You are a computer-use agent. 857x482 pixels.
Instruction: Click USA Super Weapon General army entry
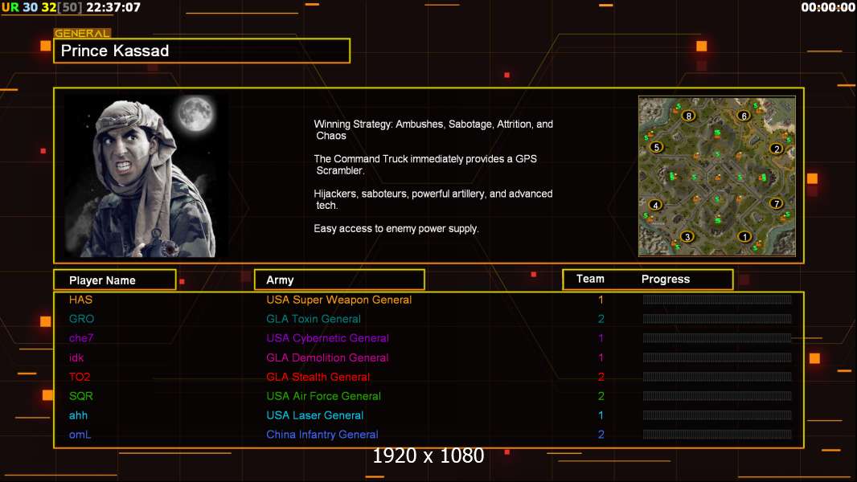pyautogui.click(x=339, y=300)
